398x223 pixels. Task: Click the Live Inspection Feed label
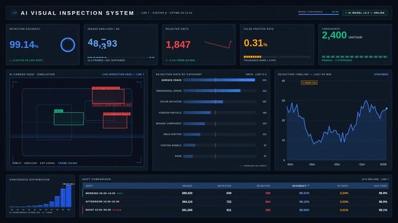[x=123, y=74]
